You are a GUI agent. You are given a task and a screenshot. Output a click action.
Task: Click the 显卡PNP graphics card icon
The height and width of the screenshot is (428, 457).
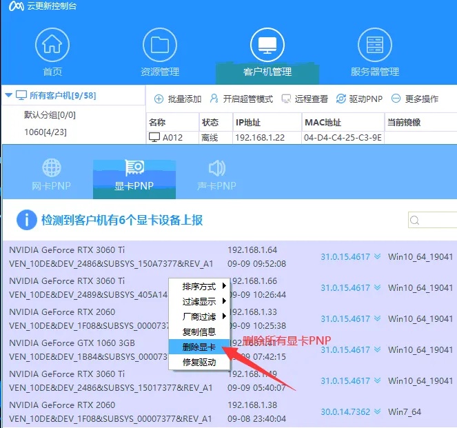click(x=134, y=167)
